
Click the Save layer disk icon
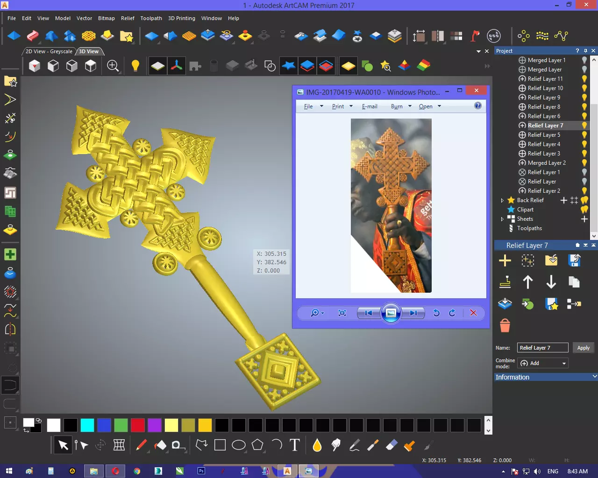tap(574, 260)
